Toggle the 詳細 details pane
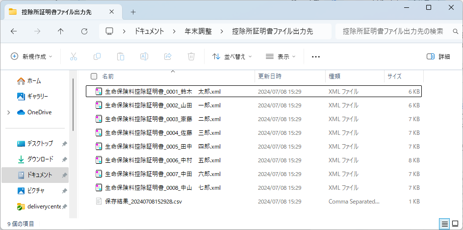 coord(438,56)
